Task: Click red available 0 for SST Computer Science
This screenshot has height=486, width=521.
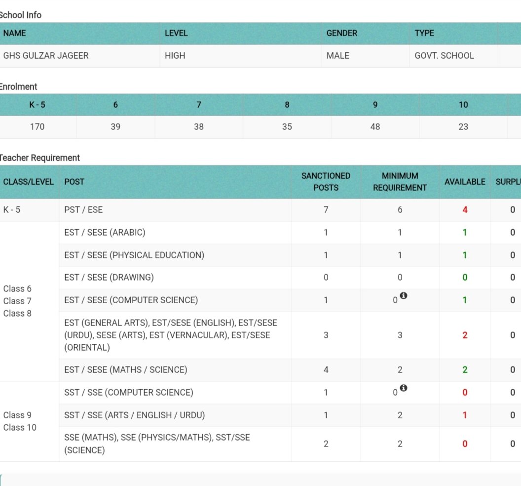Action: (465, 393)
